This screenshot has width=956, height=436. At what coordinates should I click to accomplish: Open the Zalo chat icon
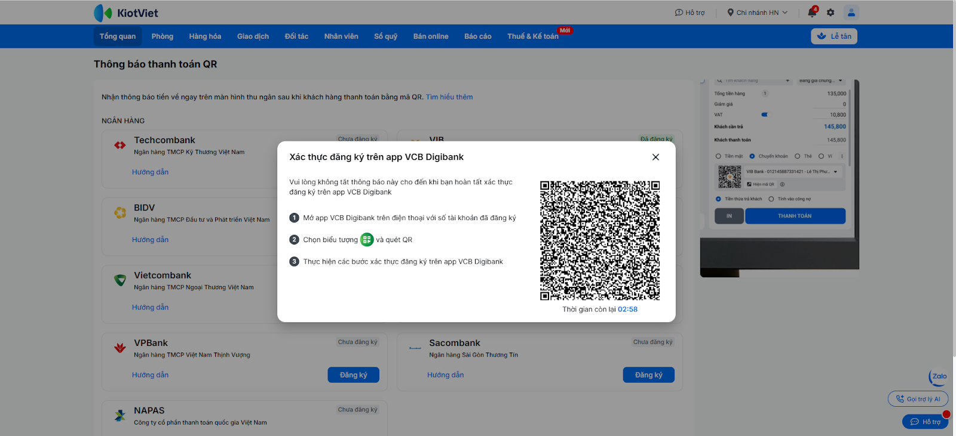coord(939,376)
